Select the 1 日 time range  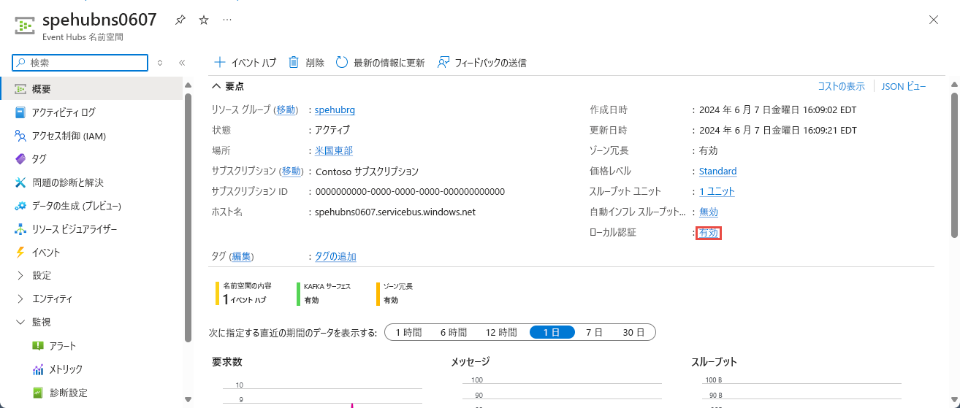click(x=551, y=332)
